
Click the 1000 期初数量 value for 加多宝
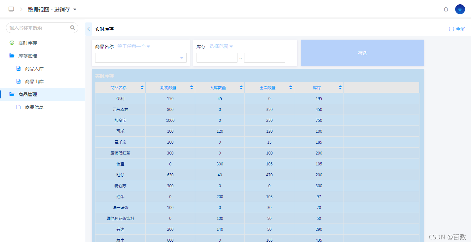(x=170, y=120)
